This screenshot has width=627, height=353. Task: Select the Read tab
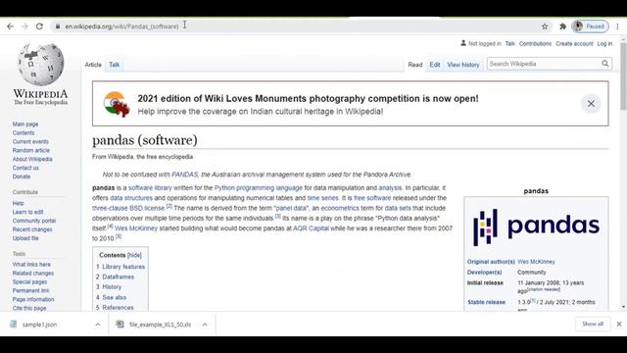click(415, 65)
